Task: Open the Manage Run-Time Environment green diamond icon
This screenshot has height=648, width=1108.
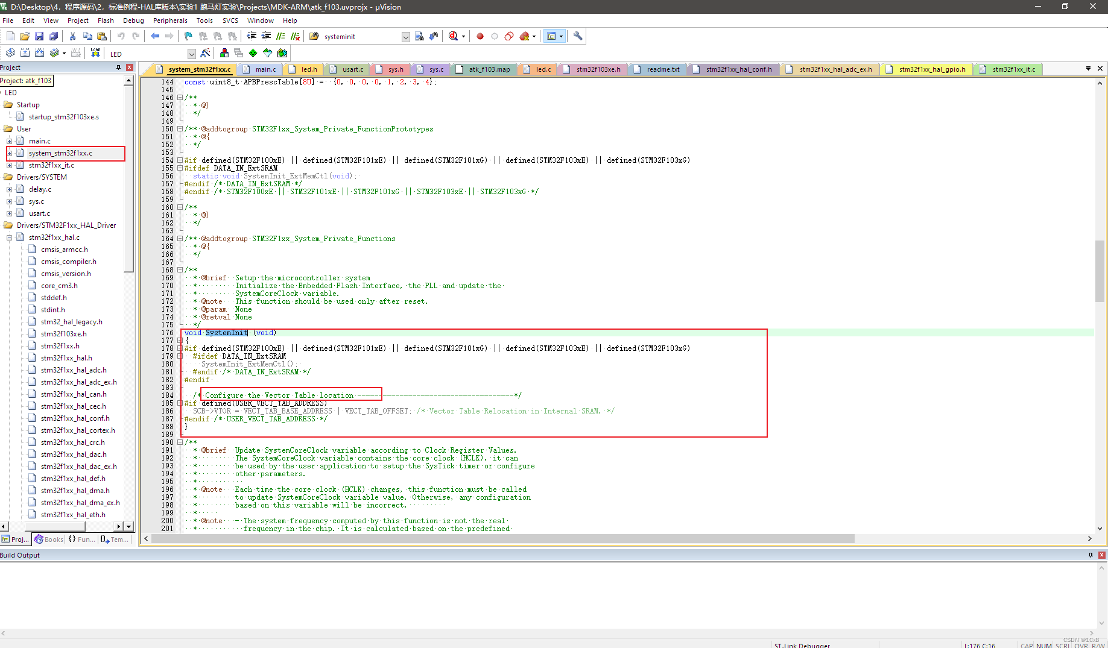Action: tap(253, 53)
